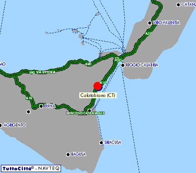Click the Siracusa city dot
This screenshot has width=196, height=173.
coord(101,142)
